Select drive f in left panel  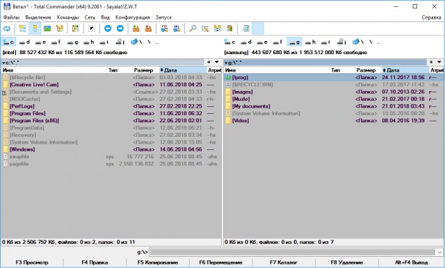pyautogui.click(x=56, y=42)
